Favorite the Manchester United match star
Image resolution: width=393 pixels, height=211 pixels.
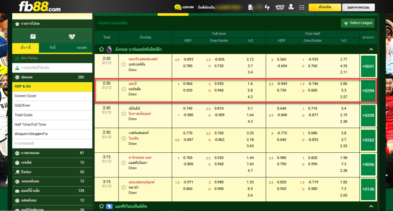123,187
